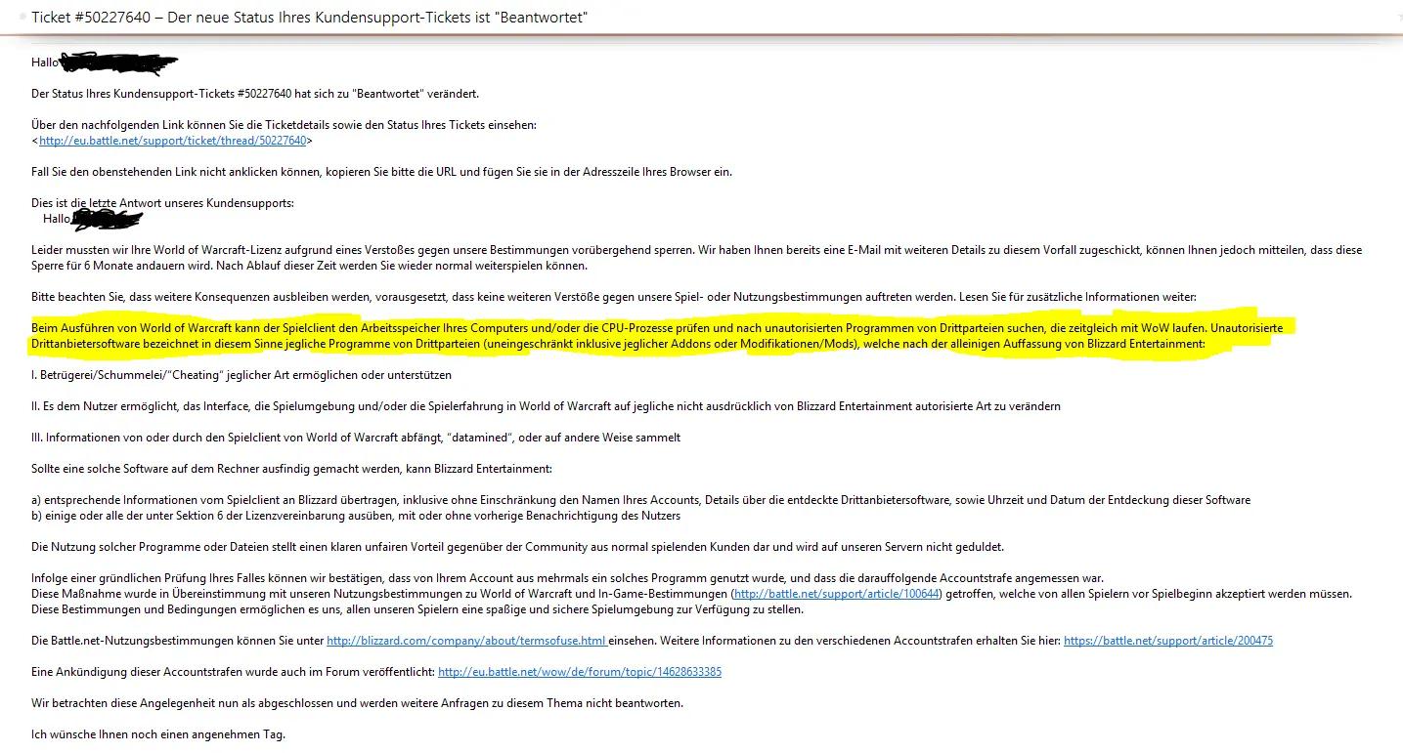The width and height of the screenshot is (1403, 753).
Task: Click the line Dies ist die letzte Antwort
Action: [162, 203]
